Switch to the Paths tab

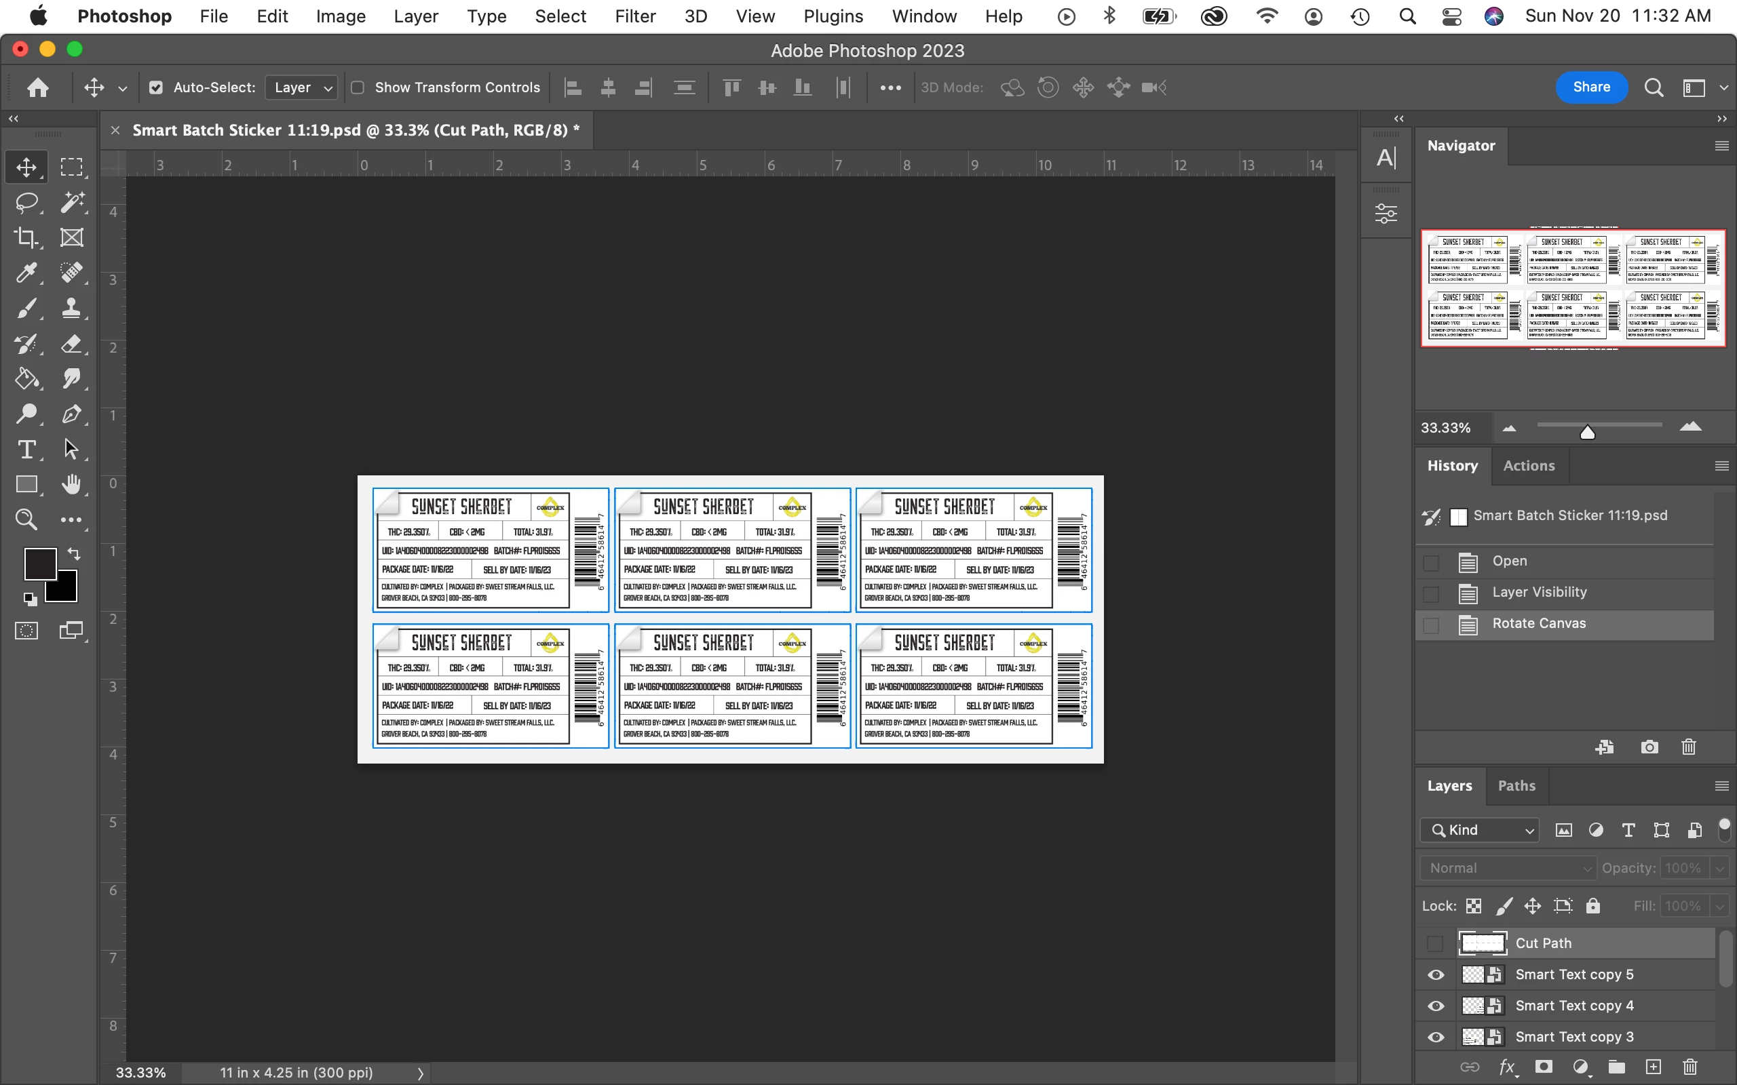click(x=1516, y=786)
